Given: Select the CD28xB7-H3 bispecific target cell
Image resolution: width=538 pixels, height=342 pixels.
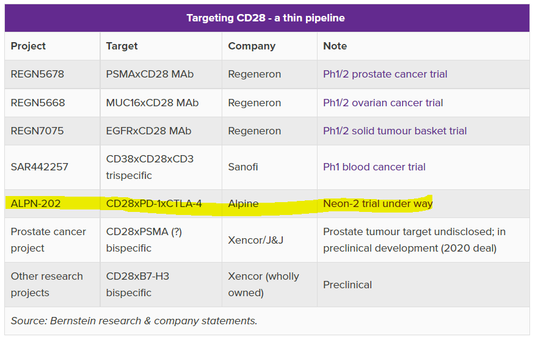Looking at the screenshot, I should (137, 284).
